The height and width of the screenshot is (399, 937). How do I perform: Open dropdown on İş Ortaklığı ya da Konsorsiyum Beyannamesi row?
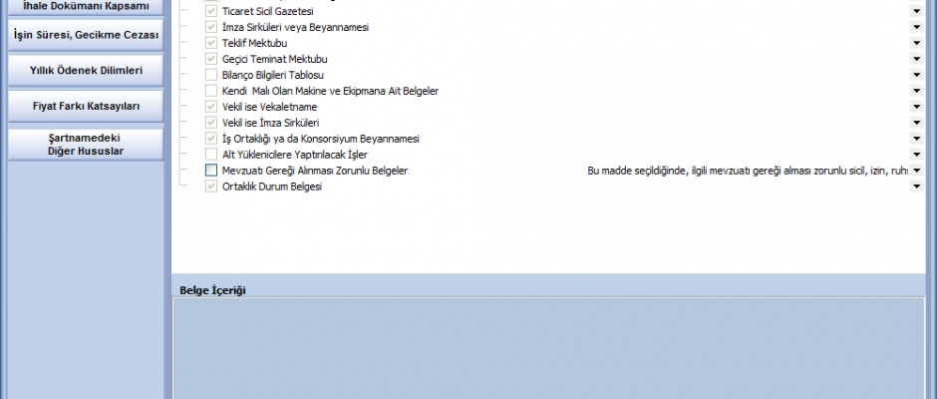[x=916, y=139]
